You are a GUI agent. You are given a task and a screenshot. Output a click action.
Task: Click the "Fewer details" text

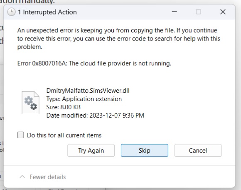point(48,177)
